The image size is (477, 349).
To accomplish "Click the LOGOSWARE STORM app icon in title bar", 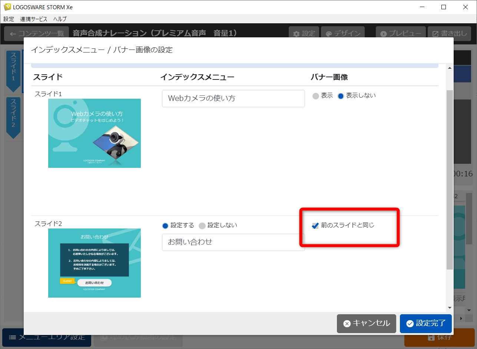I will click(x=7, y=7).
